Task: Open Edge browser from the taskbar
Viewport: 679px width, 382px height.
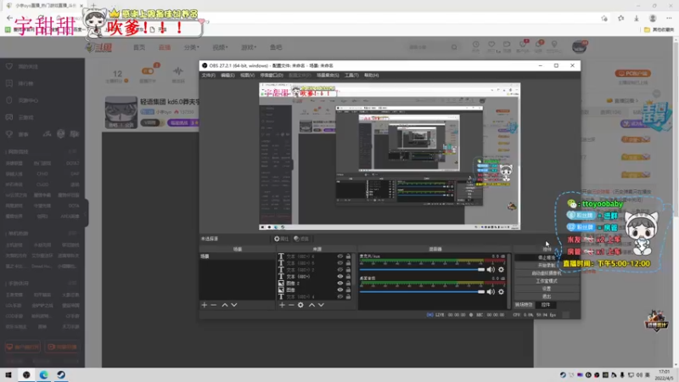Action: tap(44, 374)
